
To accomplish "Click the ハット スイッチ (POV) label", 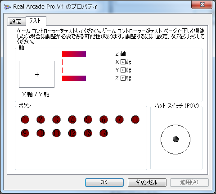I will [x=177, y=106].
